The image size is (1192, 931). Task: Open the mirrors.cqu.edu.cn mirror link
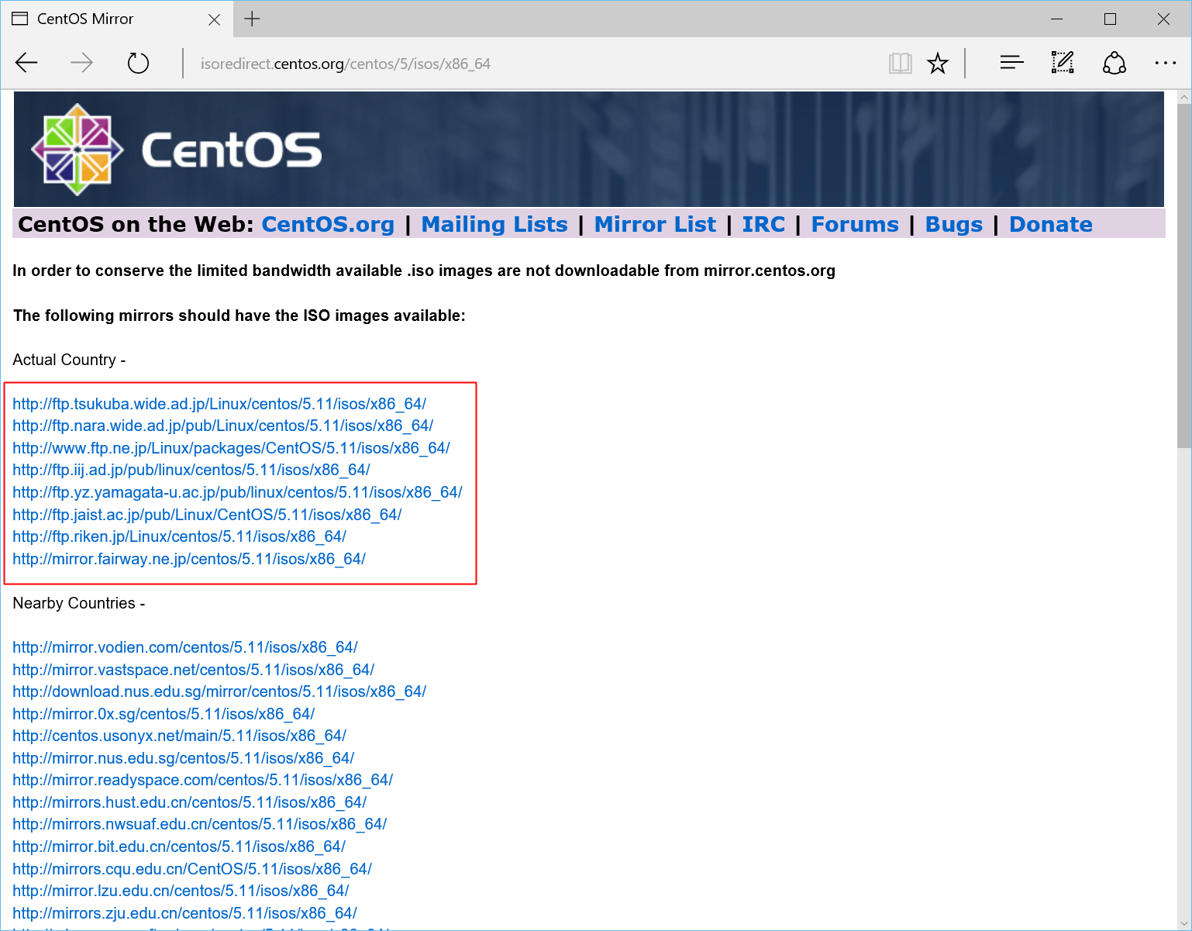[192, 869]
